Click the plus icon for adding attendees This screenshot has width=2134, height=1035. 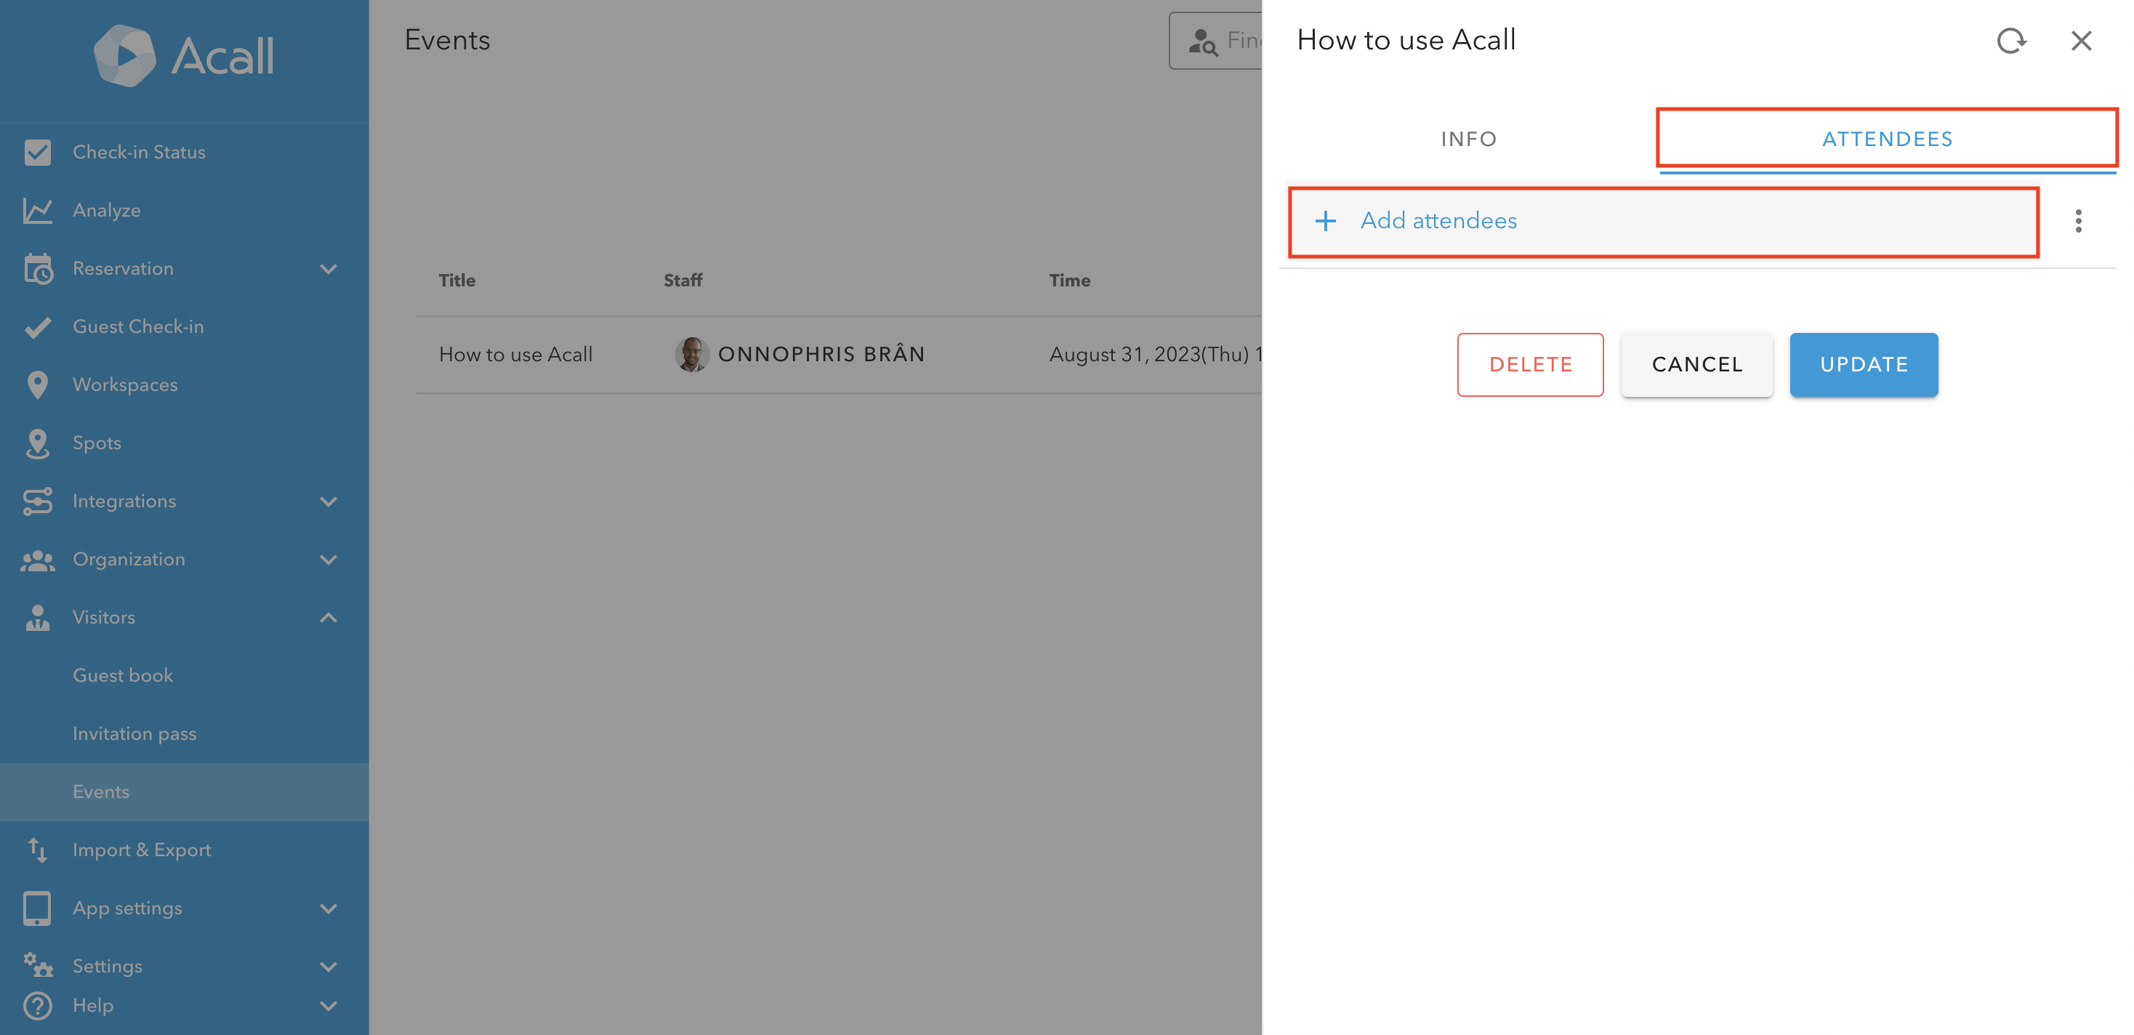(x=1324, y=221)
